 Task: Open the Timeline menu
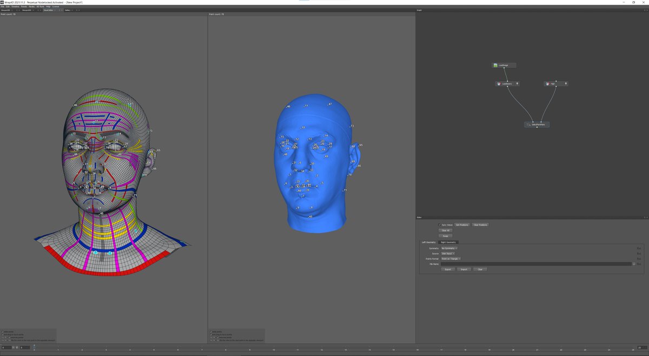15,6
